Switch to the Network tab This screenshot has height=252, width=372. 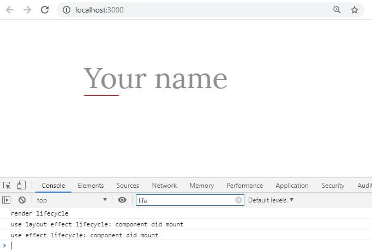coord(164,186)
